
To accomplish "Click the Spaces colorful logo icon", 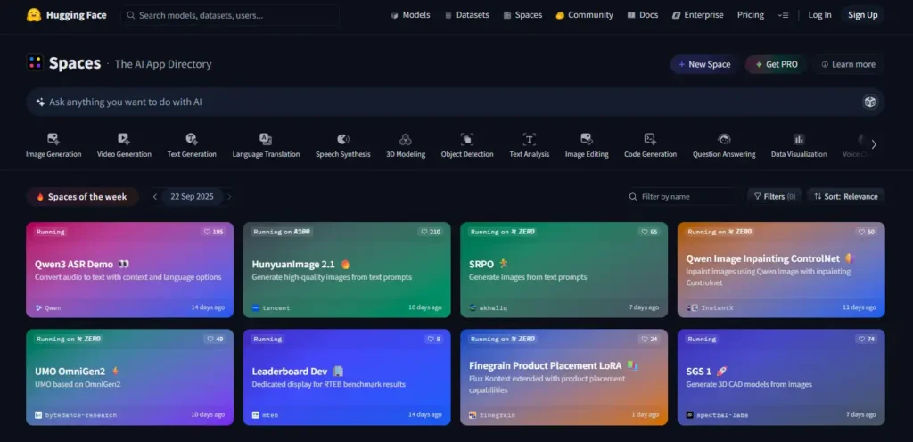I will tap(35, 62).
